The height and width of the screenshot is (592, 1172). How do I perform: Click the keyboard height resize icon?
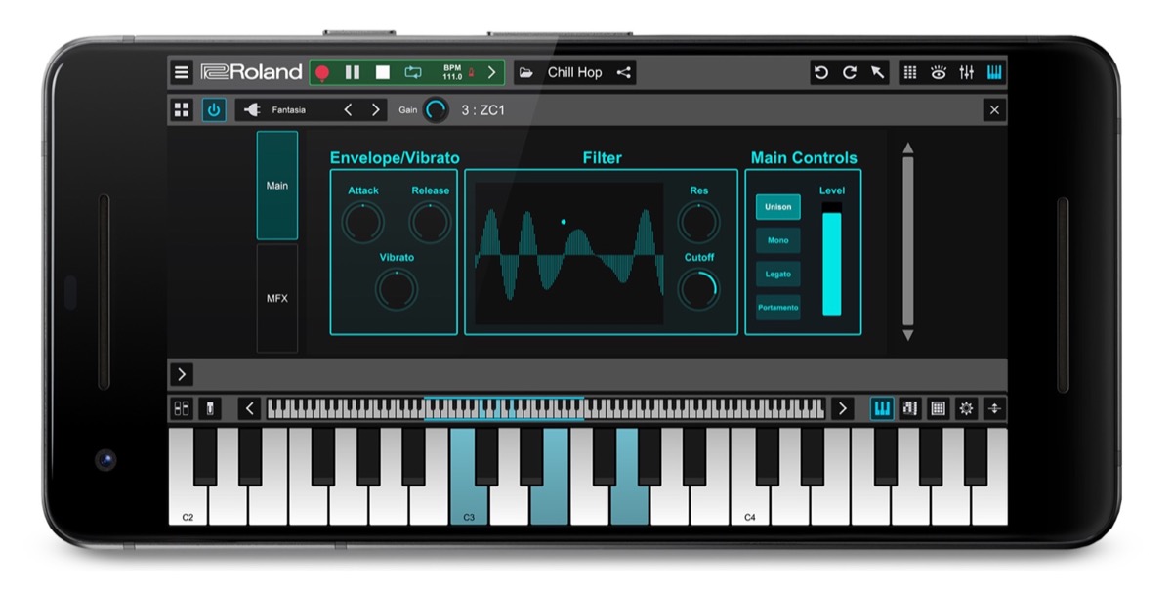[995, 408]
